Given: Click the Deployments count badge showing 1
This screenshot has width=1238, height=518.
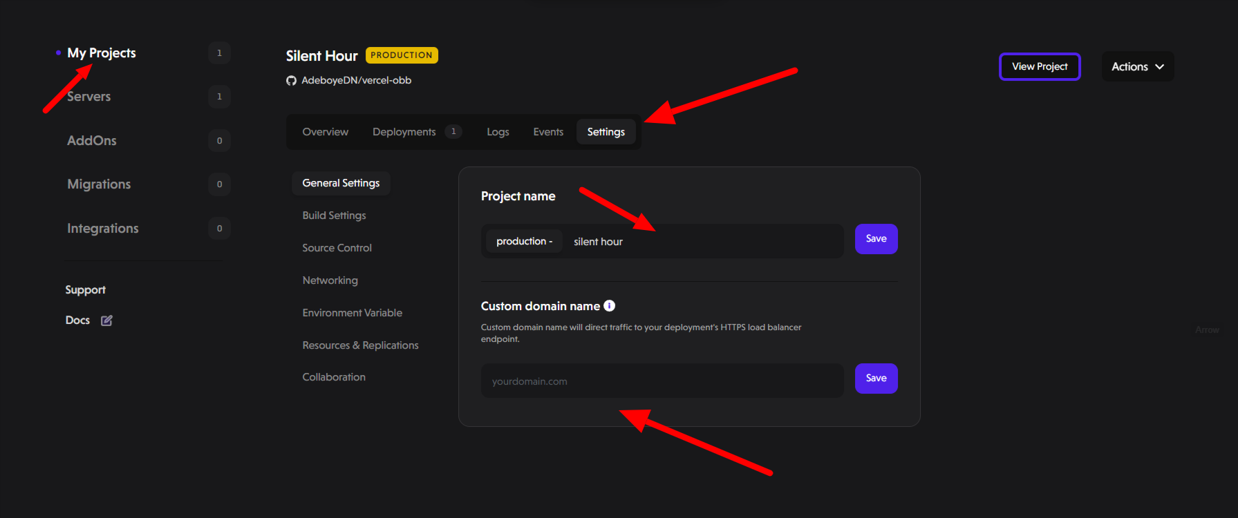Looking at the screenshot, I should click(x=453, y=131).
